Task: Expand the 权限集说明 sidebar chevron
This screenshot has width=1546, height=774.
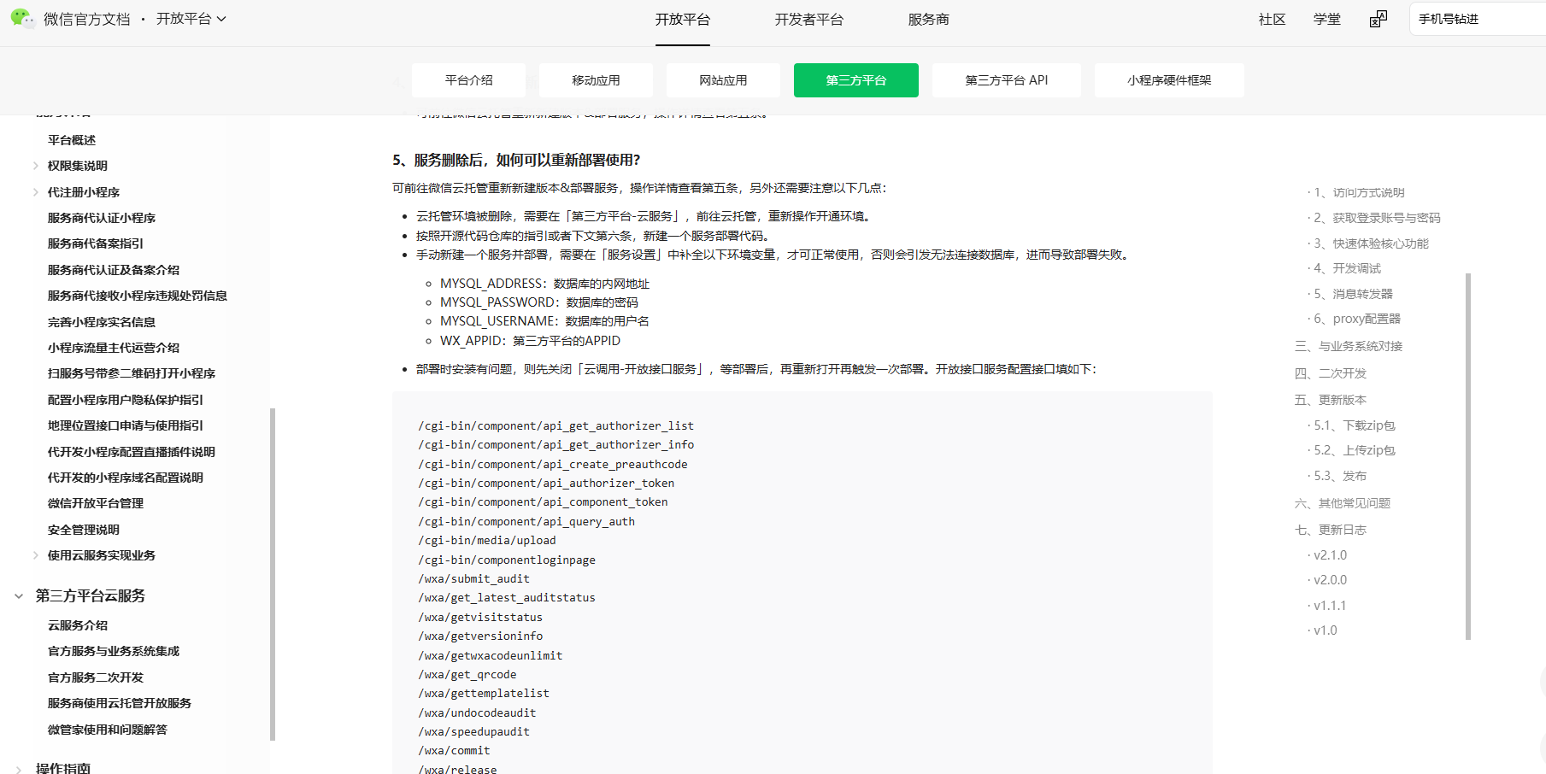Action: (36, 166)
